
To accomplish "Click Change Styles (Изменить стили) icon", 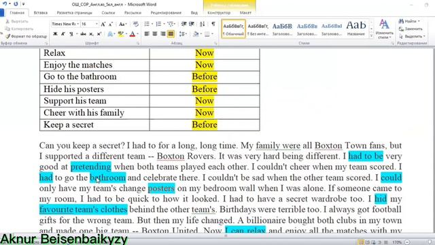I will coord(384,29).
